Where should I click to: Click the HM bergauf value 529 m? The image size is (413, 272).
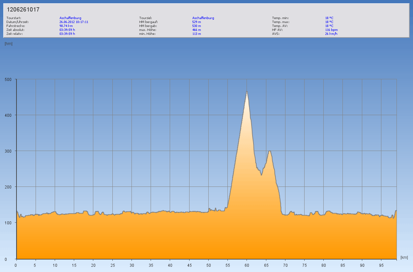click(196, 22)
